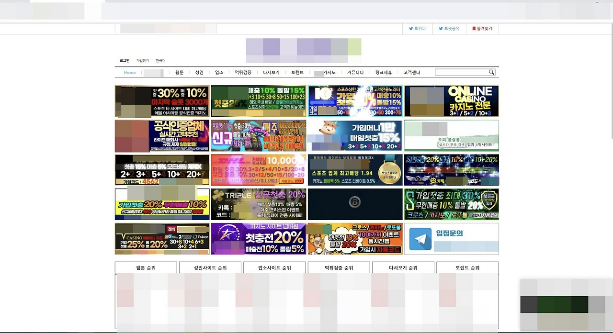The height and width of the screenshot is (333, 613).
Task: Open the 성인 menu item
Action: click(199, 73)
